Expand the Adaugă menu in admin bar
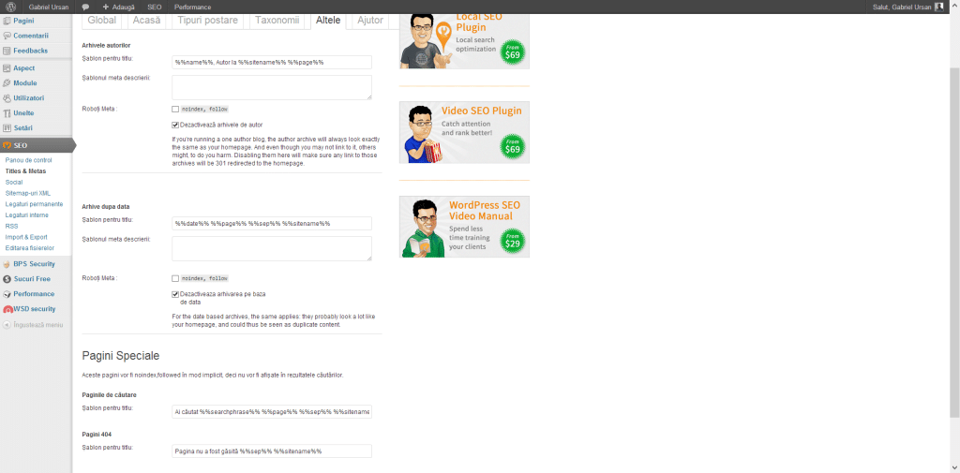This screenshot has height=473, width=960. pyautogui.click(x=118, y=7)
